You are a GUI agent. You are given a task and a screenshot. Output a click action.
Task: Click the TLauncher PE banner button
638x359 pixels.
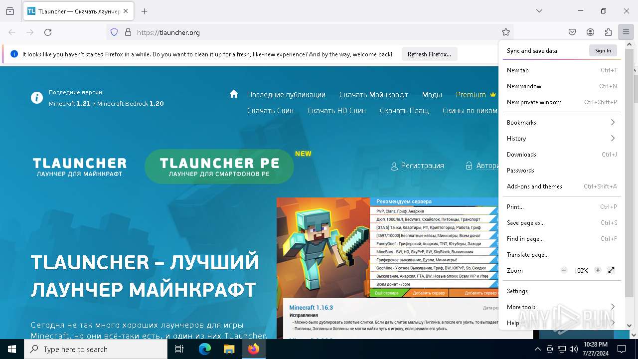click(219, 167)
